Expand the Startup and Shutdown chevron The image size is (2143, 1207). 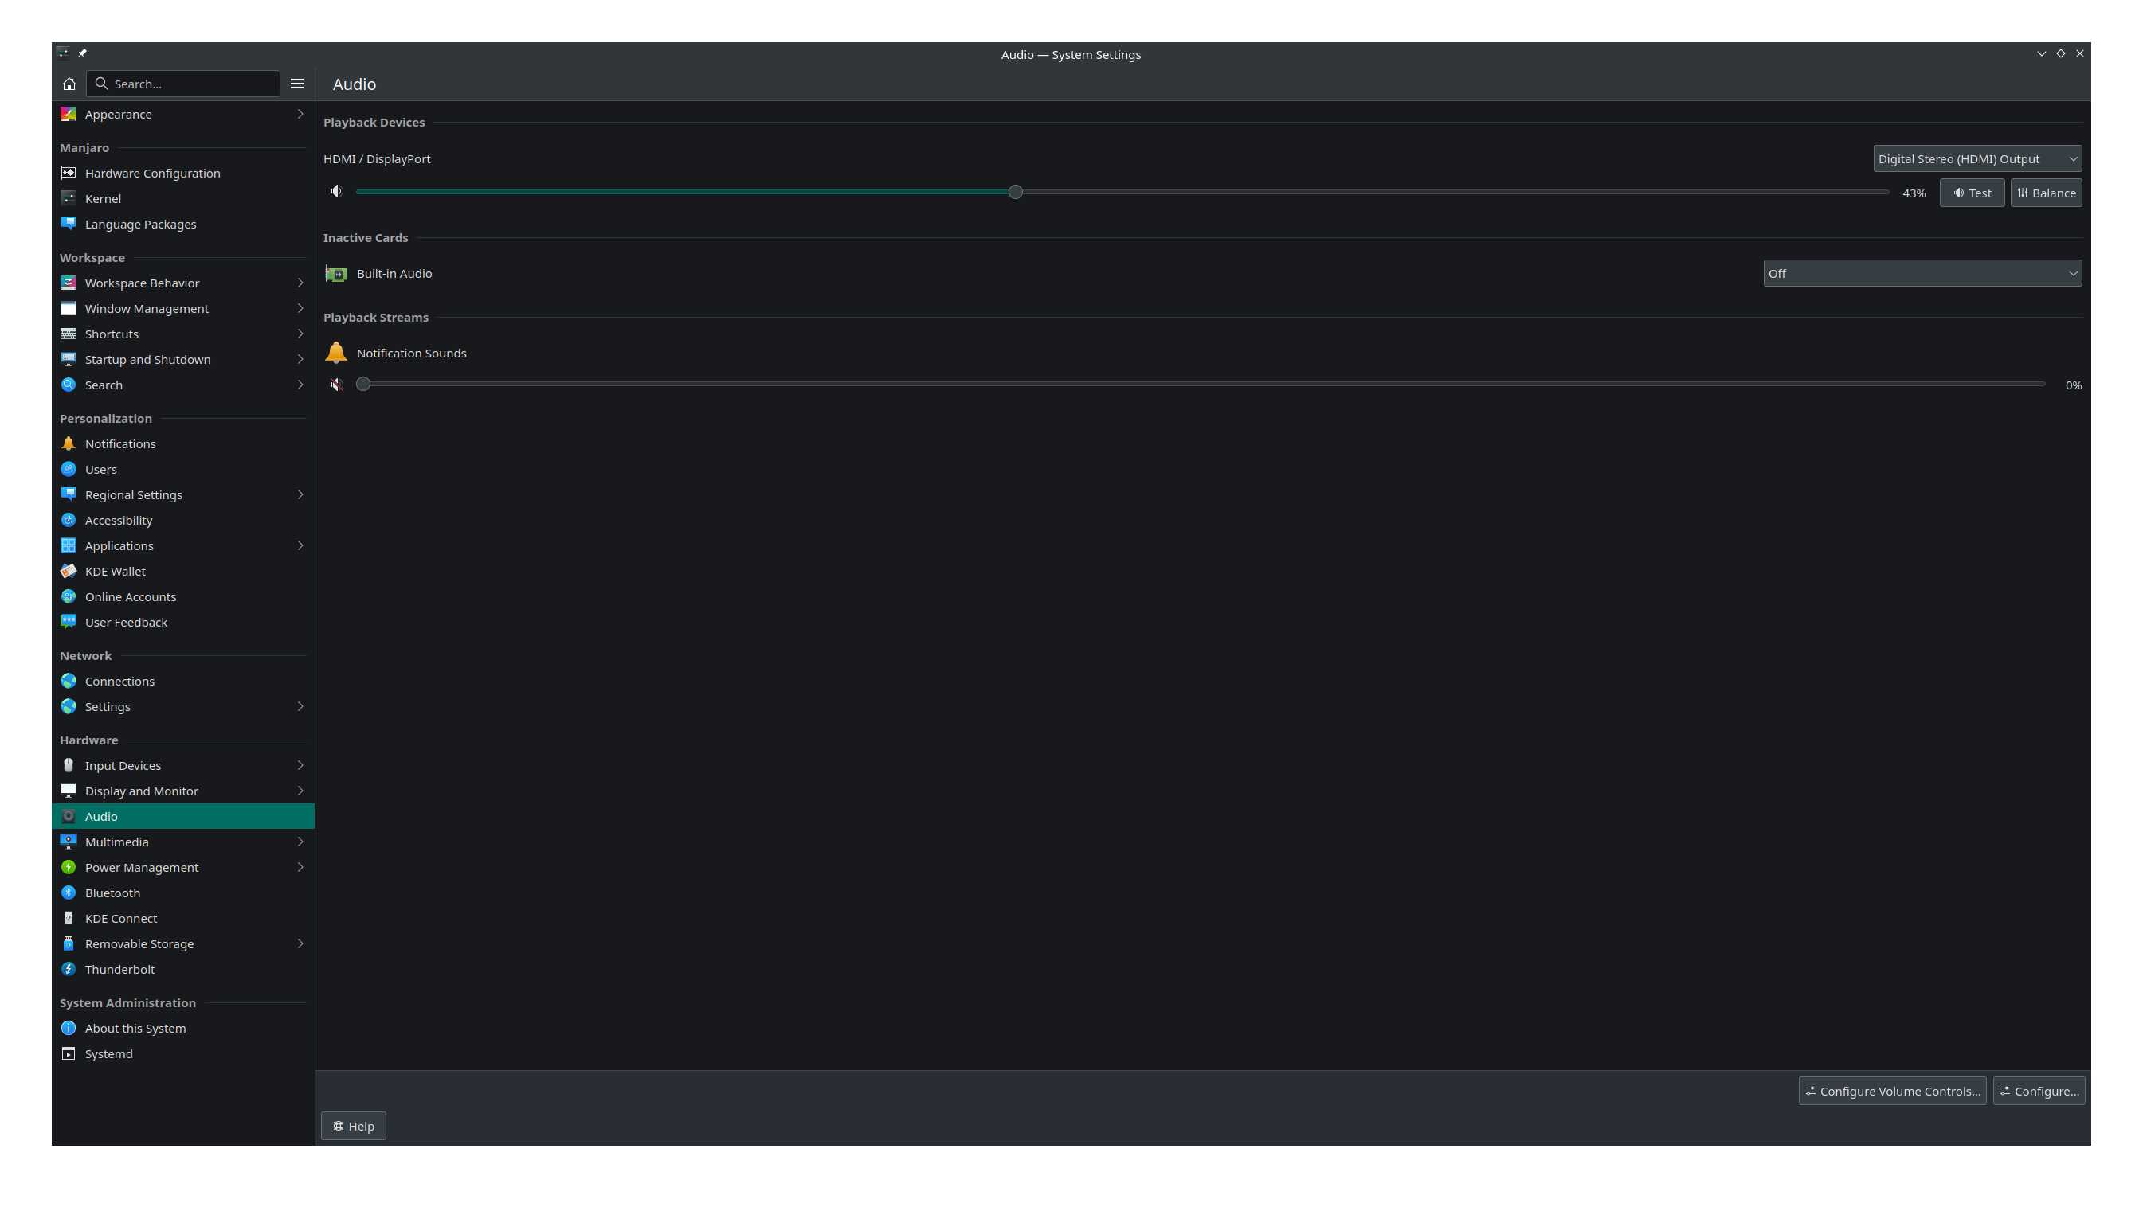click(x=300, y=360)
